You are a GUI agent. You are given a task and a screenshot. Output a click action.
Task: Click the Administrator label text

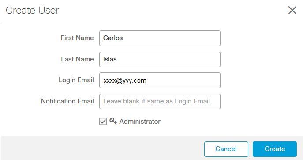(140, 122)
